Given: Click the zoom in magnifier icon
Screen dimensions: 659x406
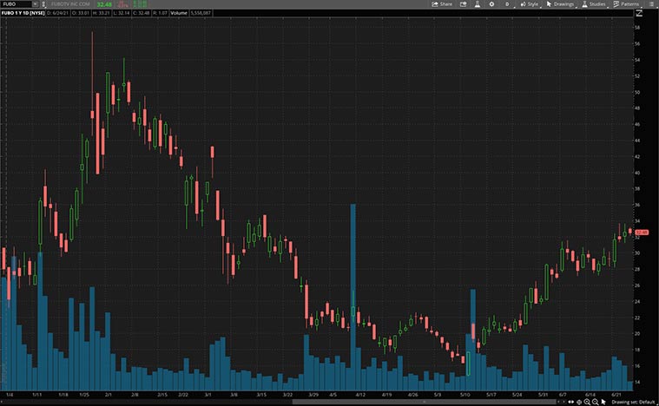Looking at the screenshot, I should (x=587, y=402).
